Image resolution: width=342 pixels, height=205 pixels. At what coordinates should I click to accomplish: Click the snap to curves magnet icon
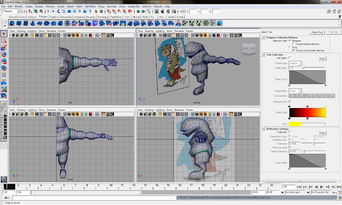[x=114, y=11]
